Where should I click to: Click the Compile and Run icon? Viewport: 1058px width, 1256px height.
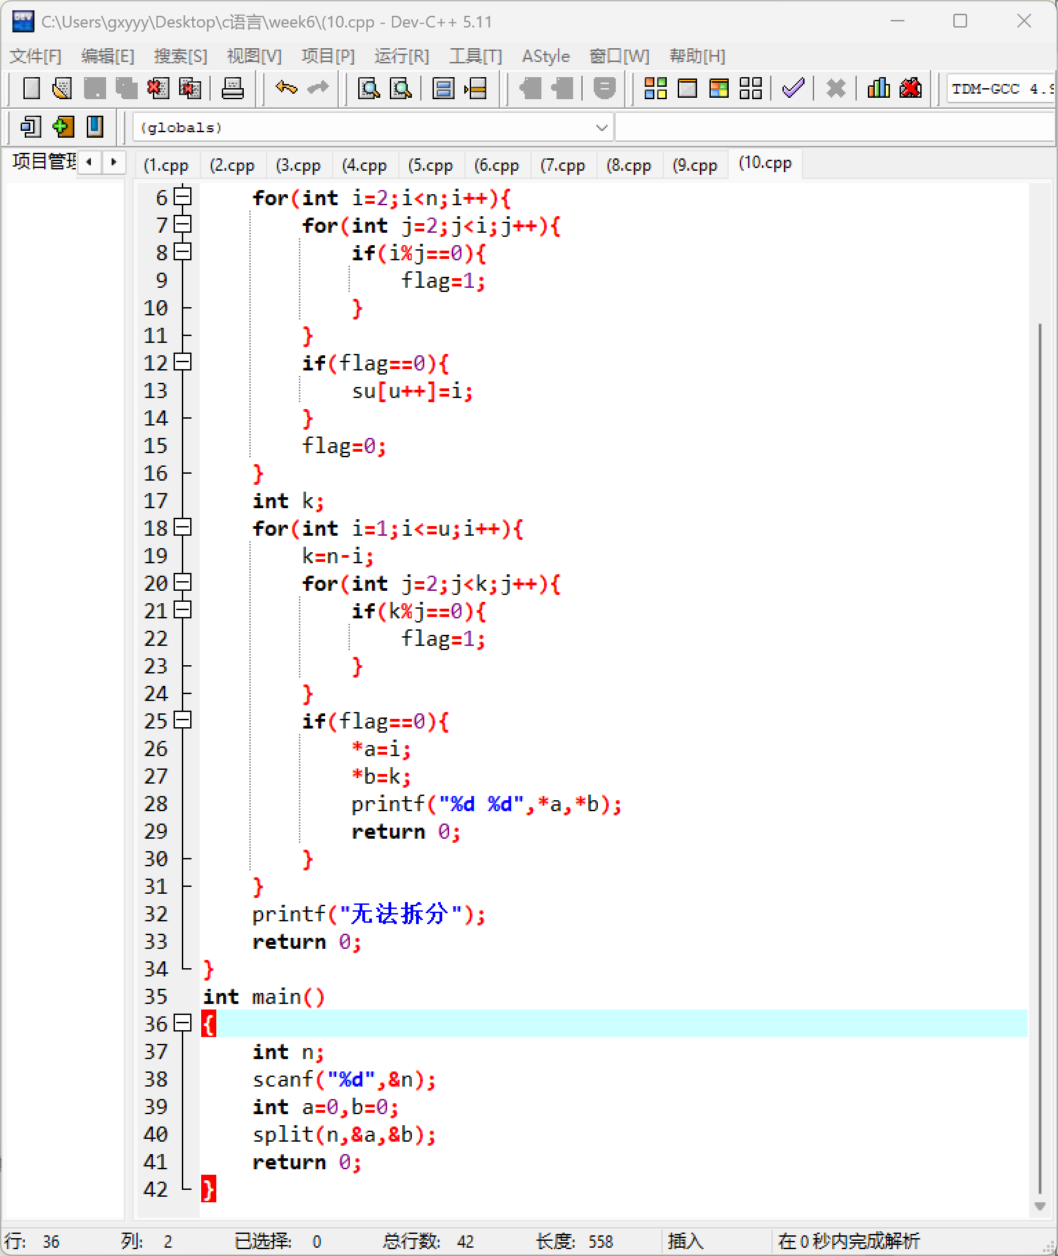719,88
